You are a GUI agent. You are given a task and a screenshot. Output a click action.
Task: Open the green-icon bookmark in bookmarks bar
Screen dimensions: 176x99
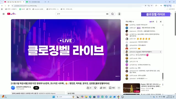click(x=22, y=9)
